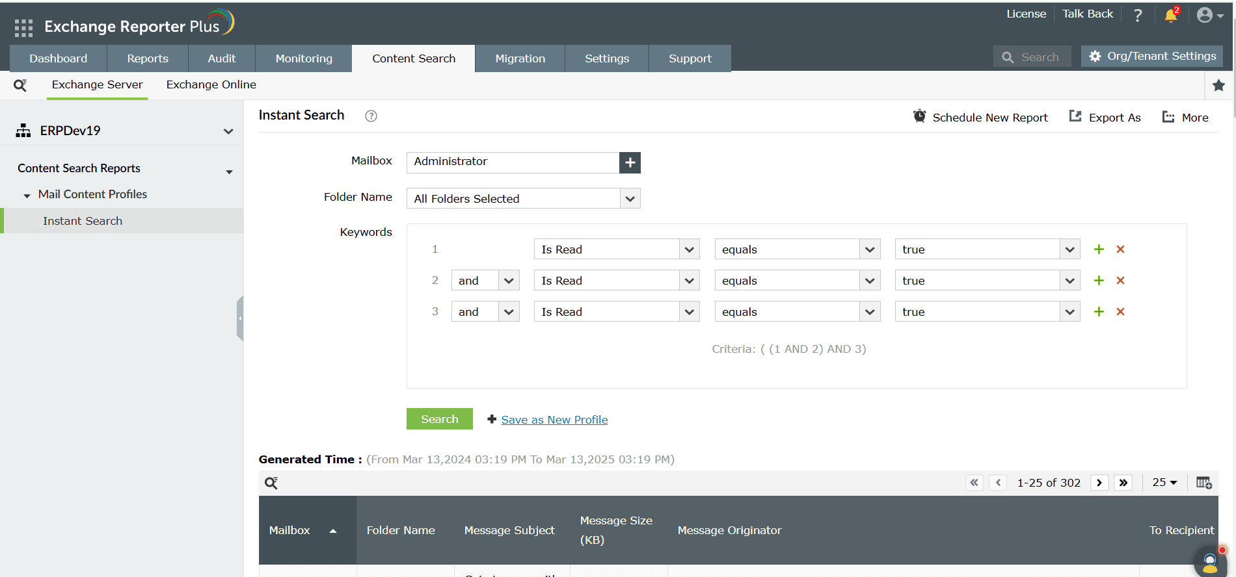This screenshot has width=1236, height=577.
Task: Open the notifications bell
Action: pos(1171,15)
